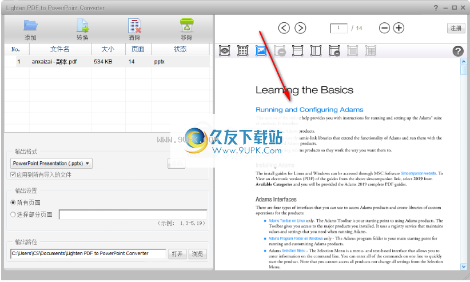Click the 页面 column header
470x282 pixels.
[x=138, y=49]
